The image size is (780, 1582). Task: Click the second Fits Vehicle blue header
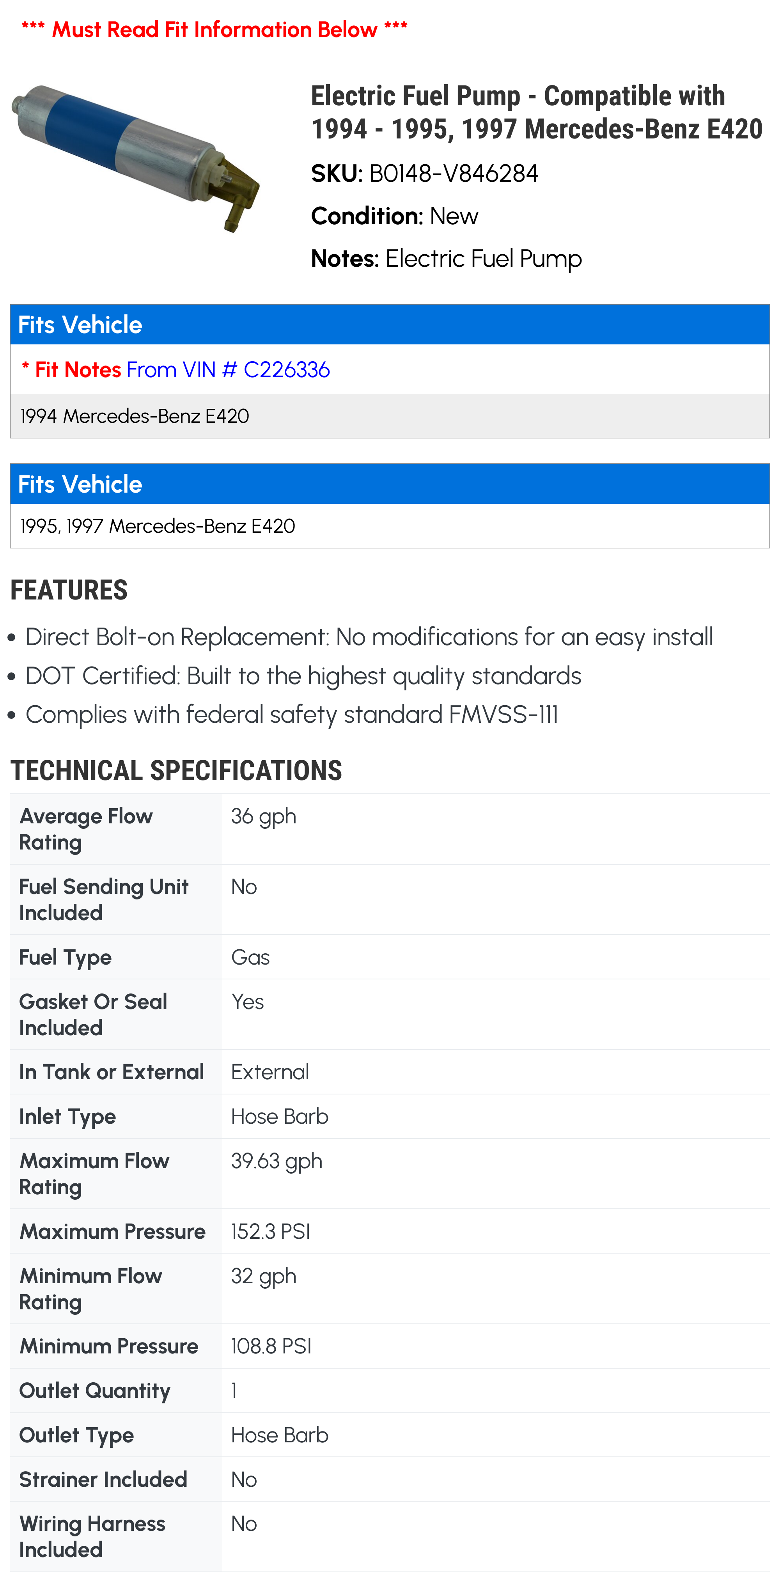(389, 484)
